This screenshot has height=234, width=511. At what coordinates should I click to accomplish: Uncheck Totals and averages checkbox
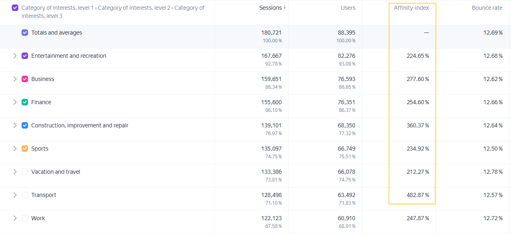click(x=25, y=33)
